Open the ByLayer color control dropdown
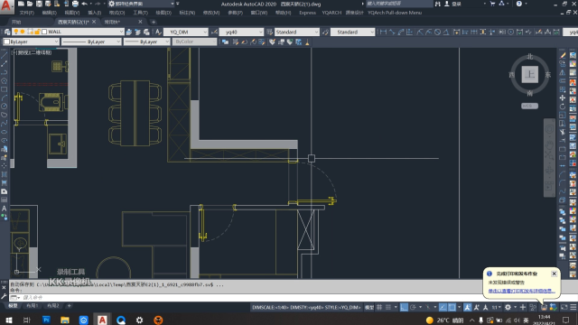 (31, 42)
